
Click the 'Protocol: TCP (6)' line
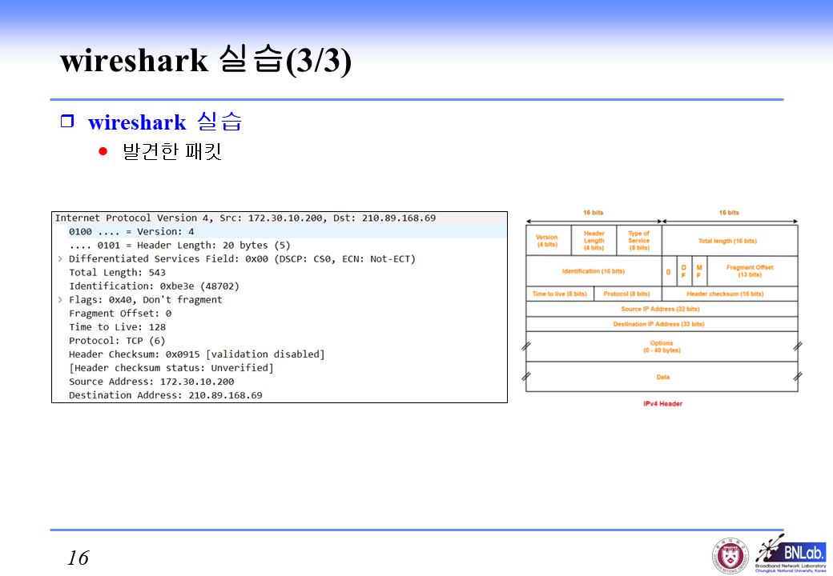tap(117, 341)
